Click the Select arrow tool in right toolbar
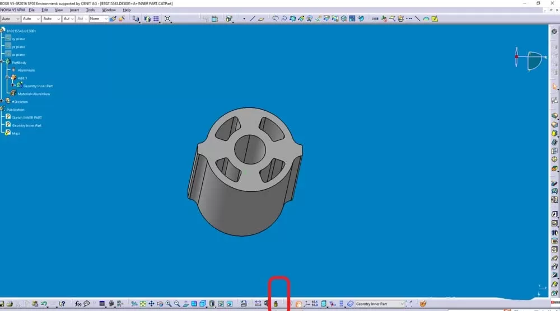This screenshot has width=560, height=311. (x=554, y=87)
